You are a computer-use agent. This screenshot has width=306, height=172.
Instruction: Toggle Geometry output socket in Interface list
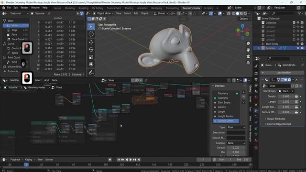(237, 94)
